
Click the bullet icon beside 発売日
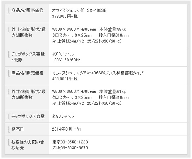pyautogui.click(x=9, y=129)
